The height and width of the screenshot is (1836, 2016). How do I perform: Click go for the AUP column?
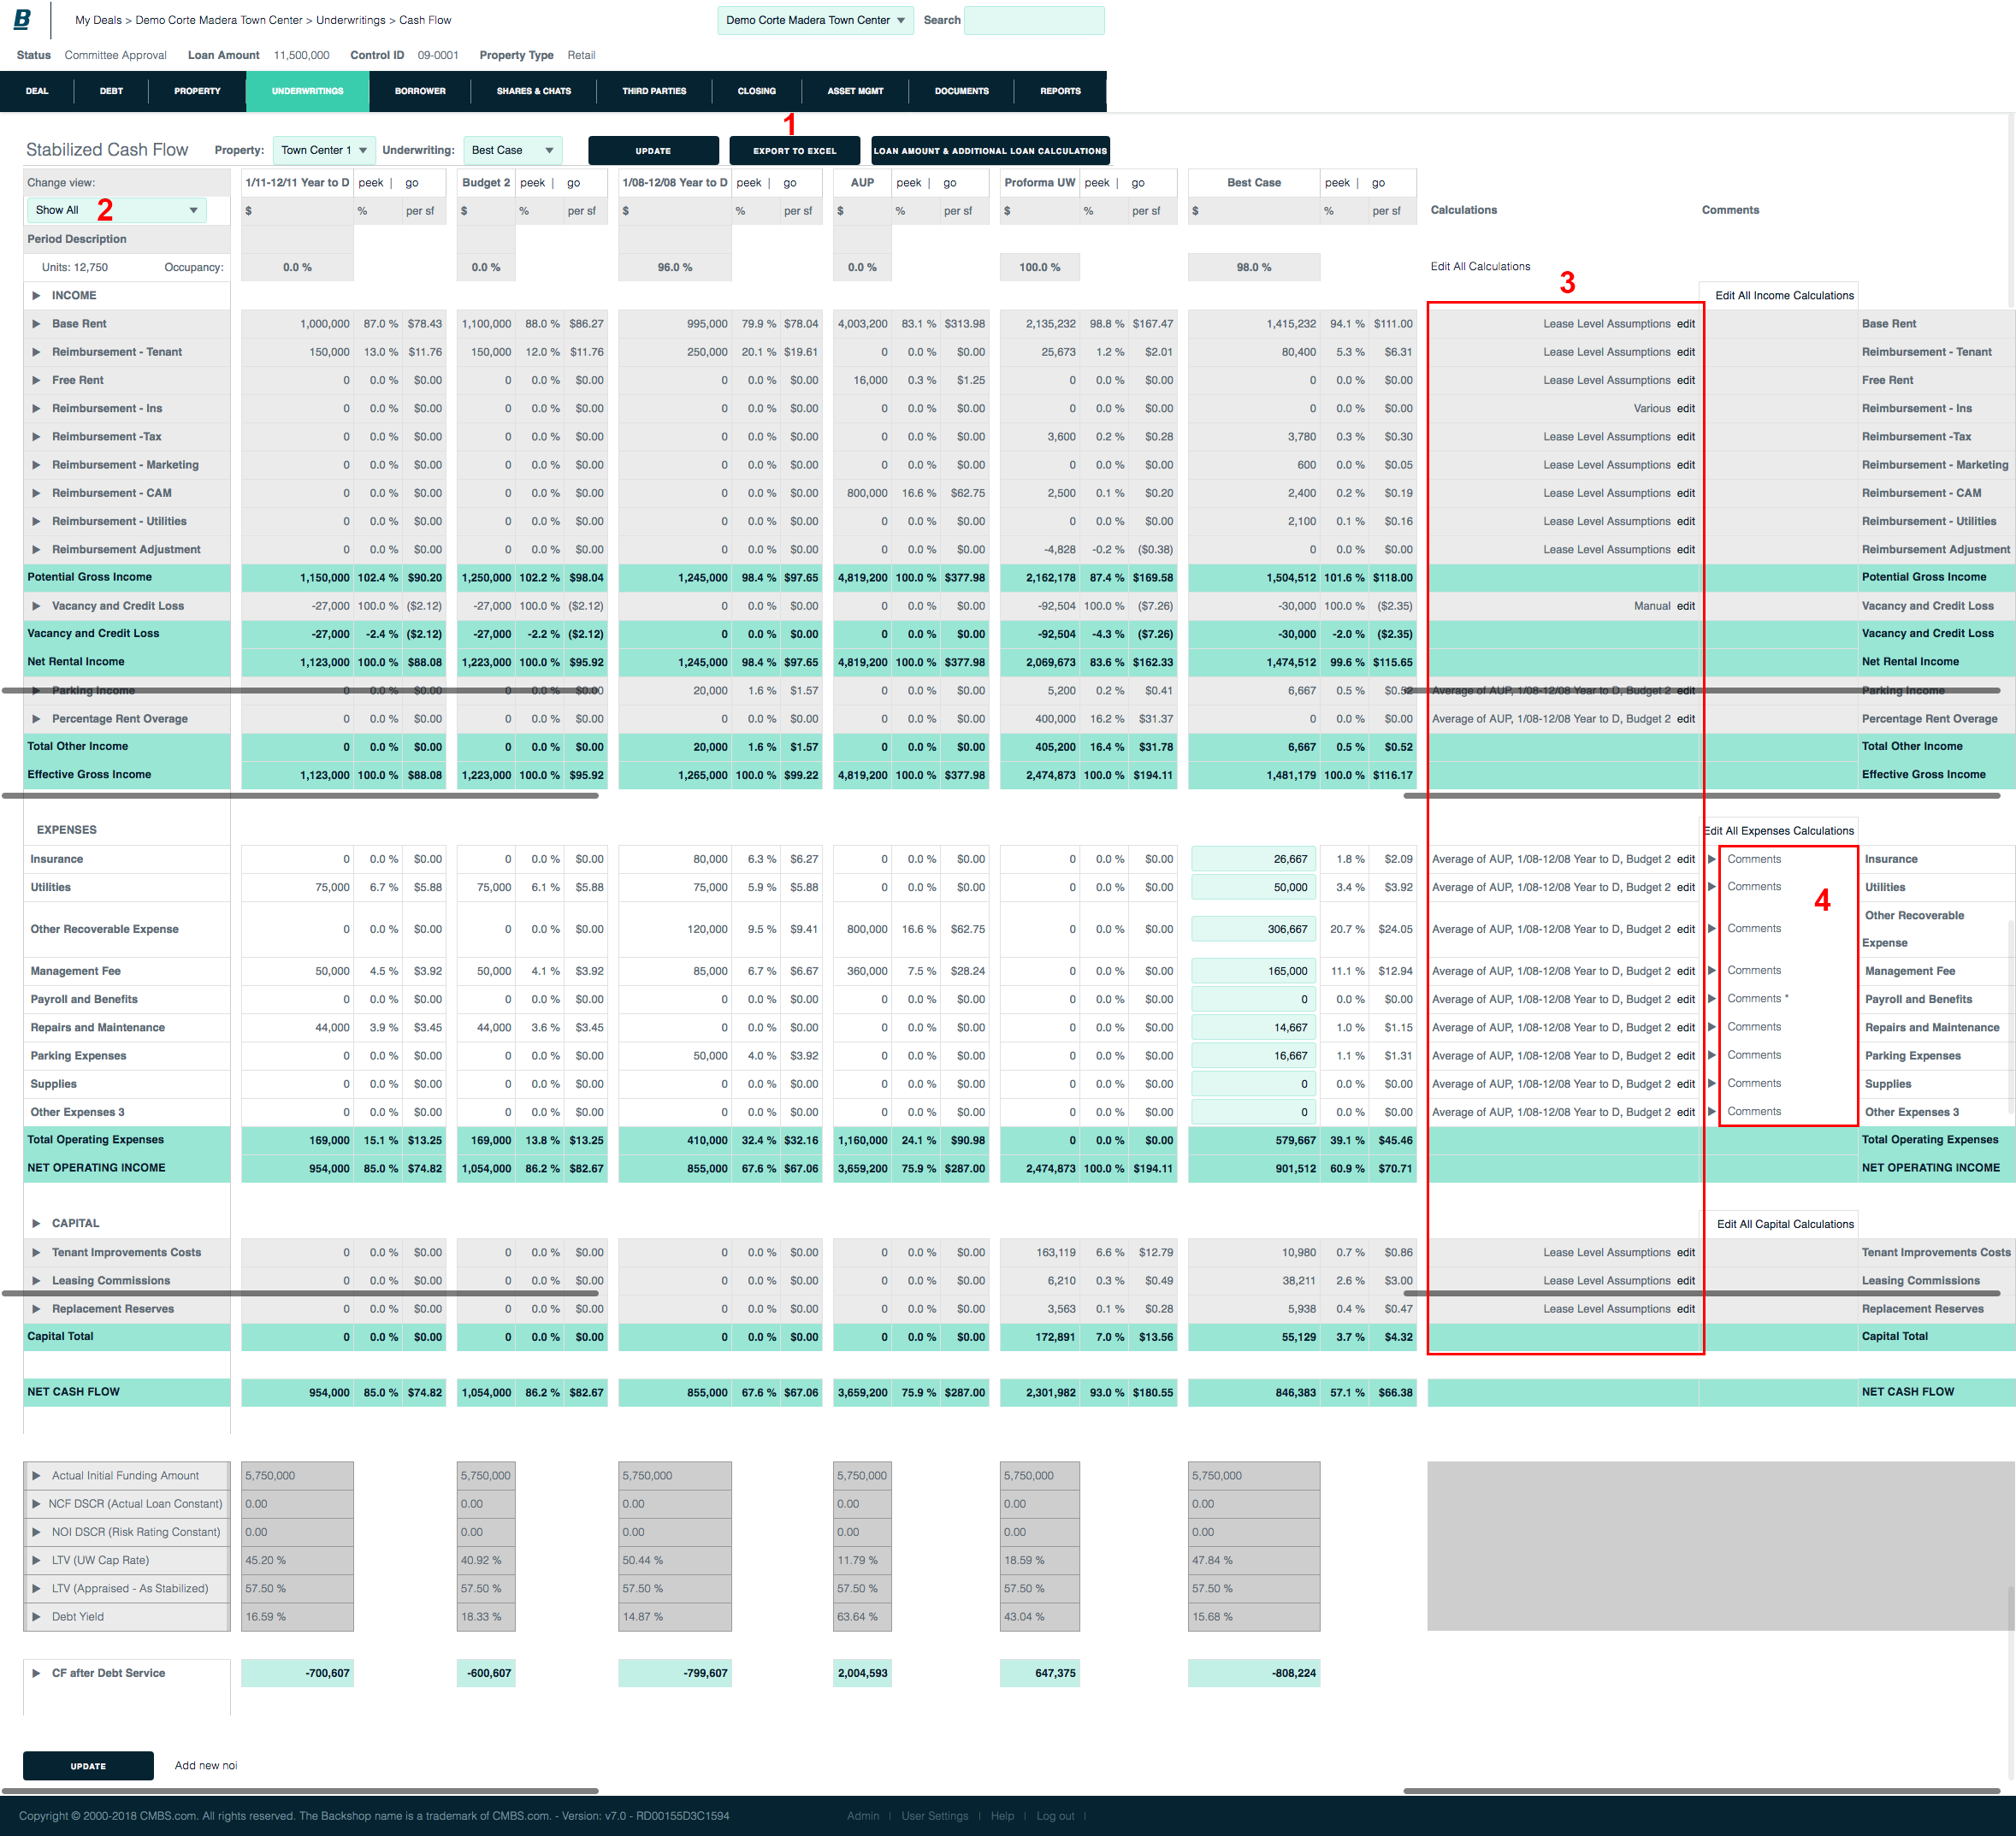point(950,183)
